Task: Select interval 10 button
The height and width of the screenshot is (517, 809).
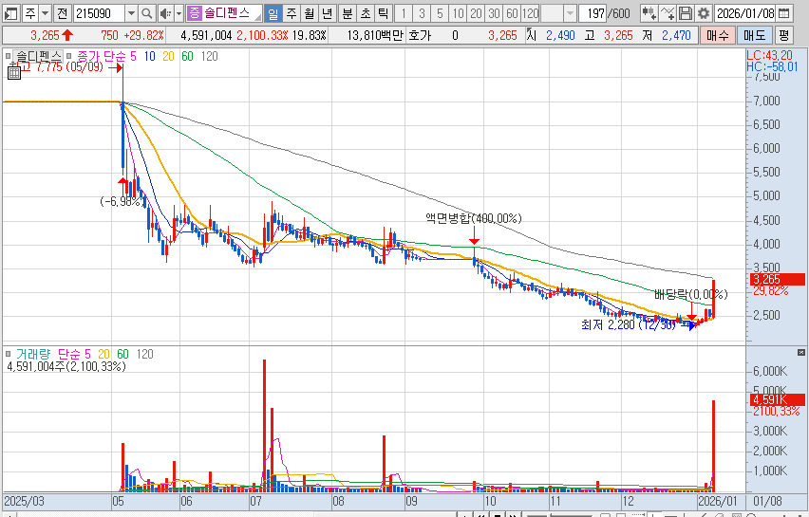Action: point(458,13)
